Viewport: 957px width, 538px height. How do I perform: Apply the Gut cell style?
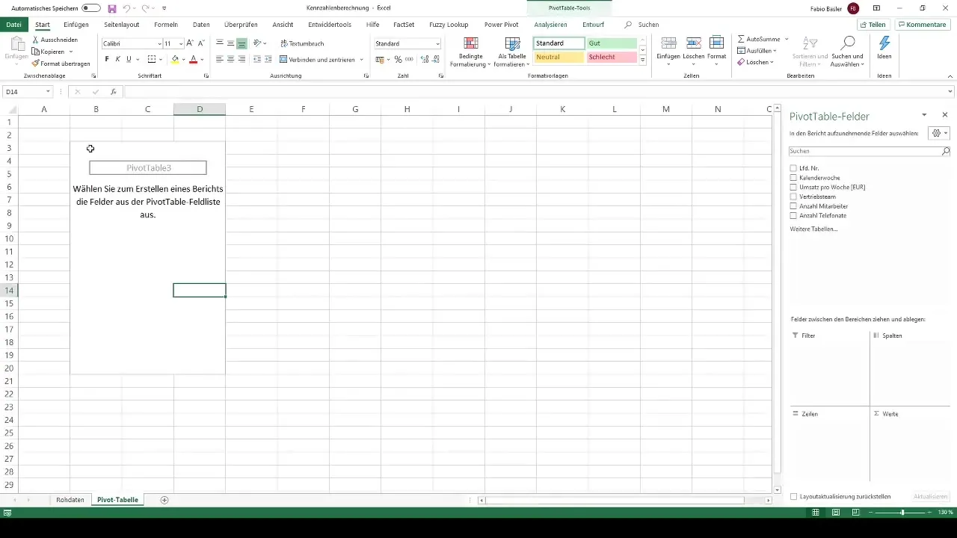pyautogui.click(x=612, y=43)
